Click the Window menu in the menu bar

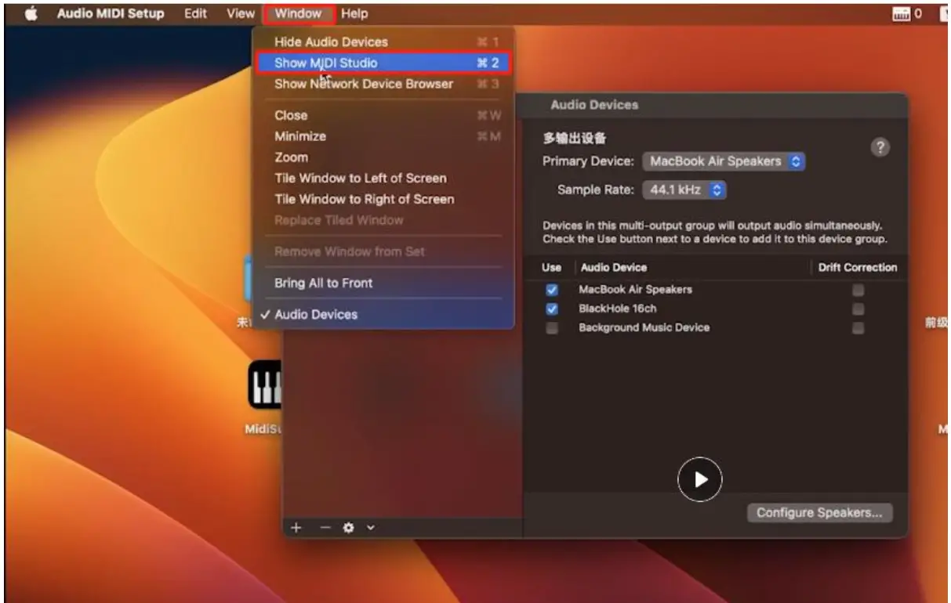[299, 13]
